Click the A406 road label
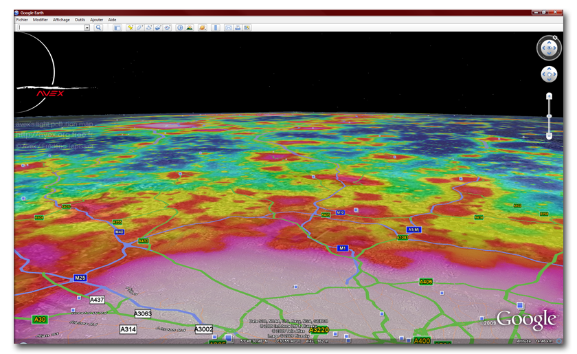 click(x=426, y=282)
